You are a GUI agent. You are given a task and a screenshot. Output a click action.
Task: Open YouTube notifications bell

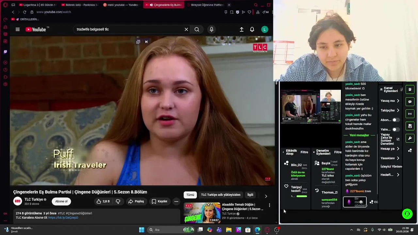pos(252,29)
